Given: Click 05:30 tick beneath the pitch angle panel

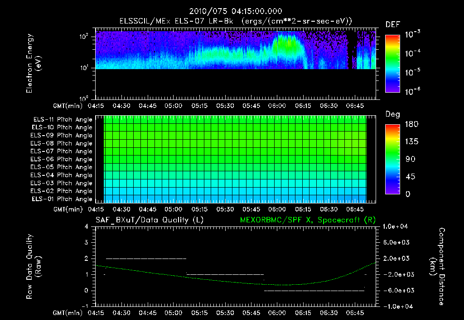Looking at the screenshot, I should [225, 209].
